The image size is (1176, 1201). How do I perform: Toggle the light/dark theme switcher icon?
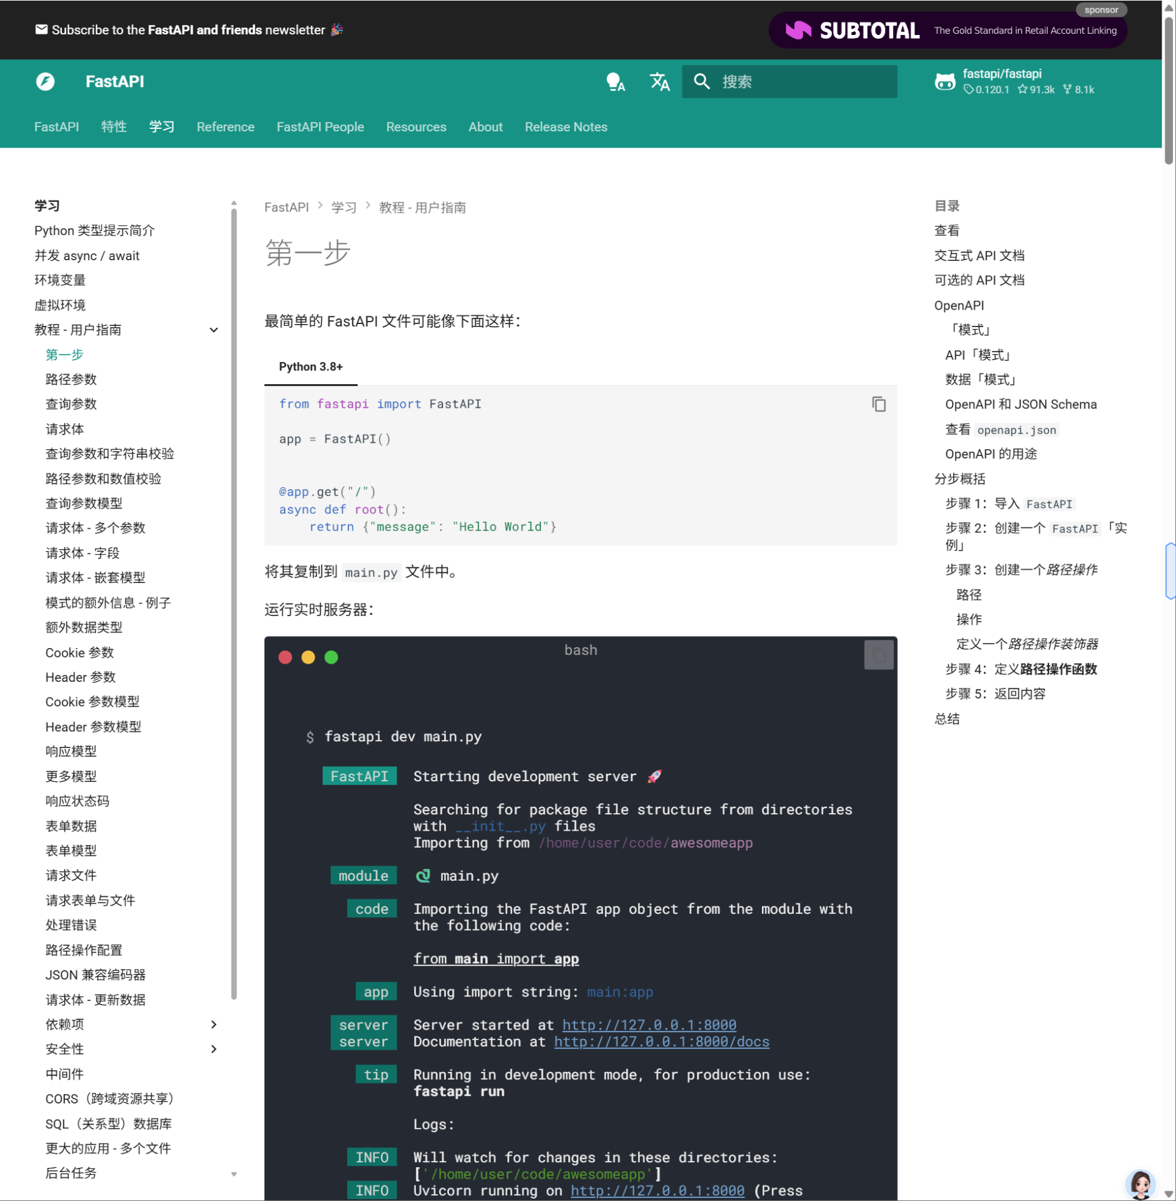(616, 82)
